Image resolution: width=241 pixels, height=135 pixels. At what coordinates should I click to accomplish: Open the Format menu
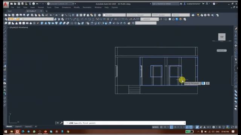point(41,7)
